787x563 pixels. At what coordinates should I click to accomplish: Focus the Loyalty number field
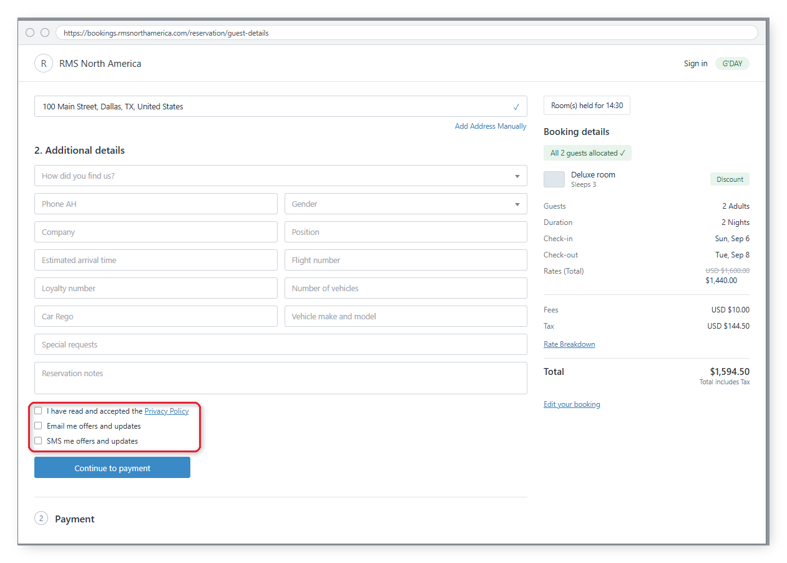pyautogui.click(x=156, y=288)
